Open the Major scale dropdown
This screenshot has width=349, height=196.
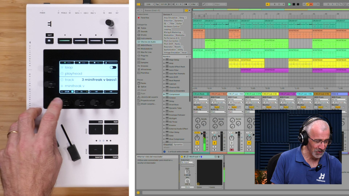point(220,4)
